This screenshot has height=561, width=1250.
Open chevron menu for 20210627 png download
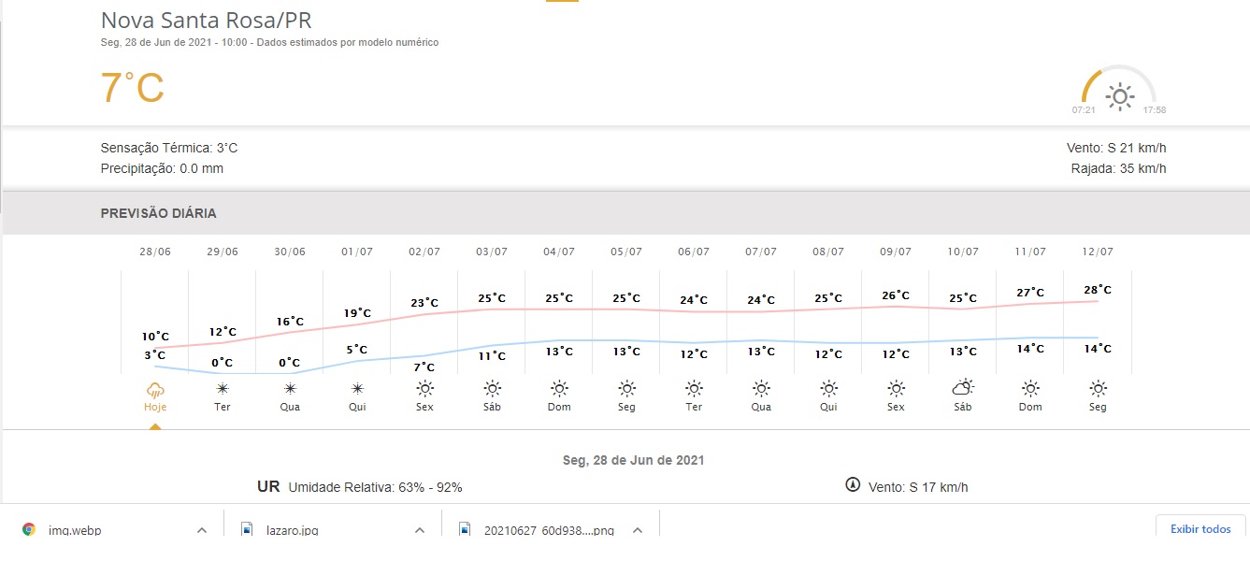(637, 530)
